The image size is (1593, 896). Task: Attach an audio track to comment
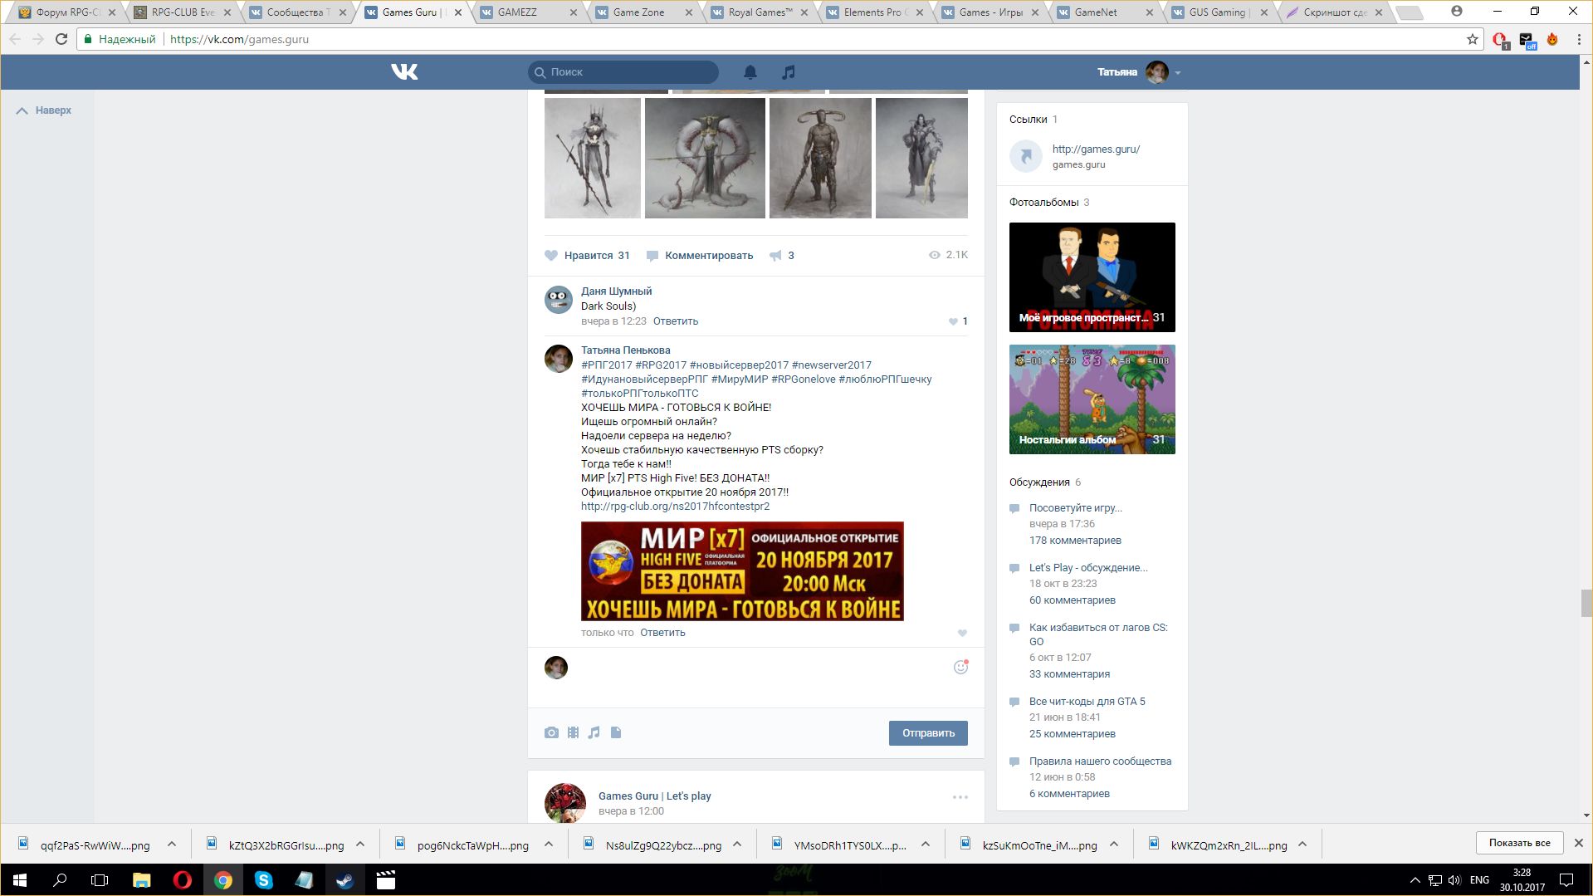click(x=594, y=732)
